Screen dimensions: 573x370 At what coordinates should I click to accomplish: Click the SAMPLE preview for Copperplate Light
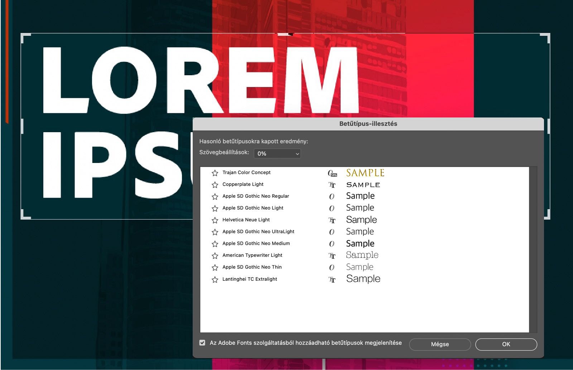tap(363, 185)
